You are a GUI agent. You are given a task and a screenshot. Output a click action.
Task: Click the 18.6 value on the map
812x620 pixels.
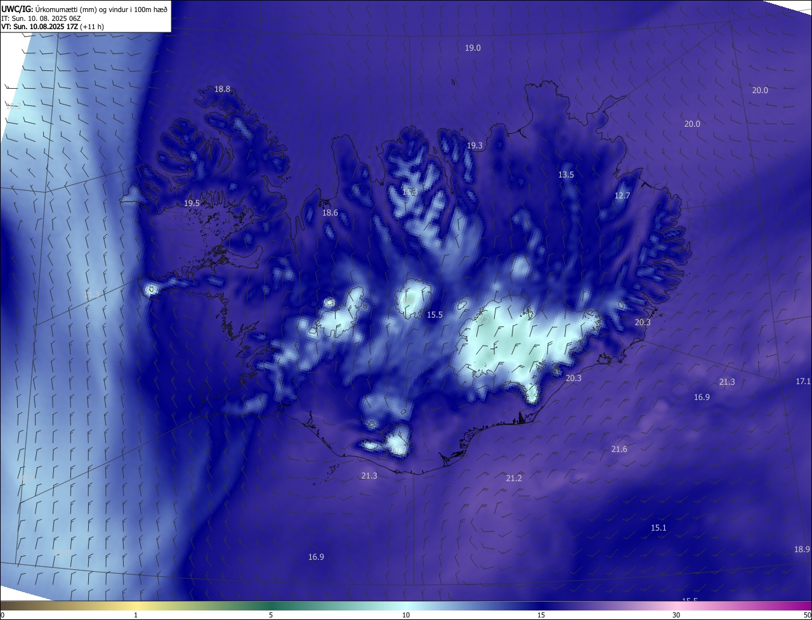click(x=330, y=213)
